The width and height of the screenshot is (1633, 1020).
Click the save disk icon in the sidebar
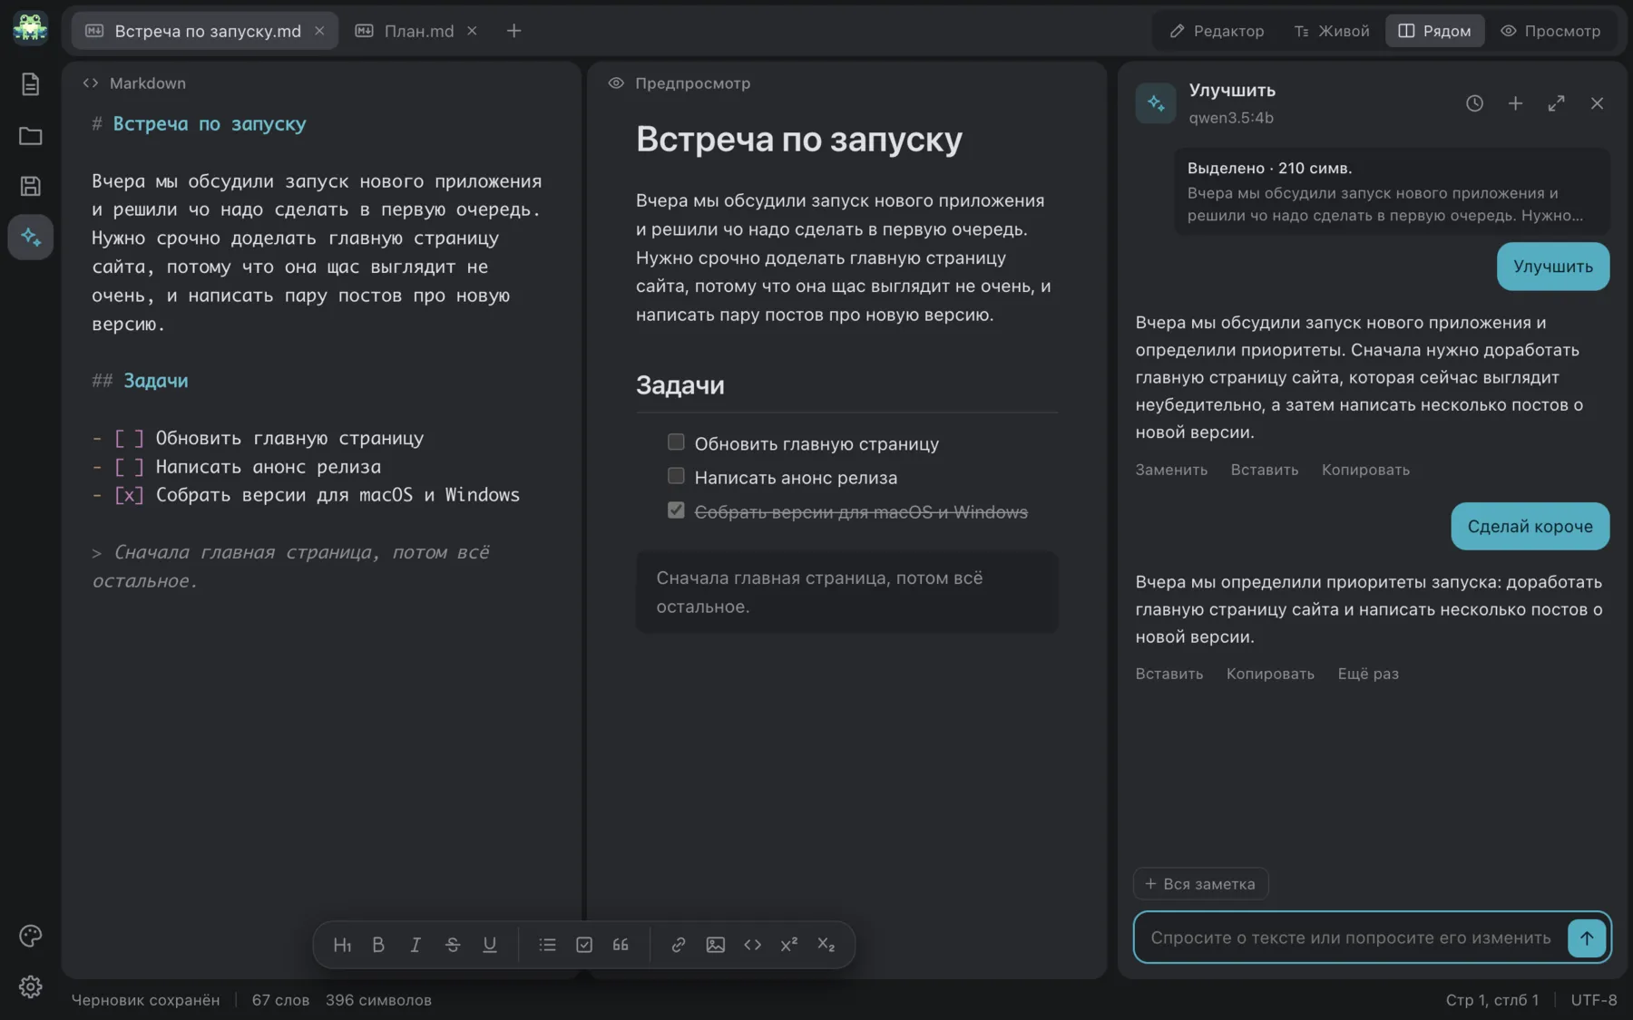[x=30, y=186]
